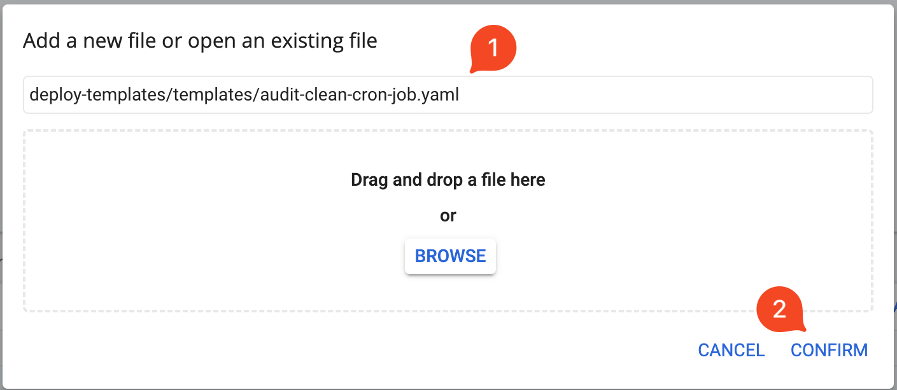Click the red annotation marker numbered 2

(780, 310)
